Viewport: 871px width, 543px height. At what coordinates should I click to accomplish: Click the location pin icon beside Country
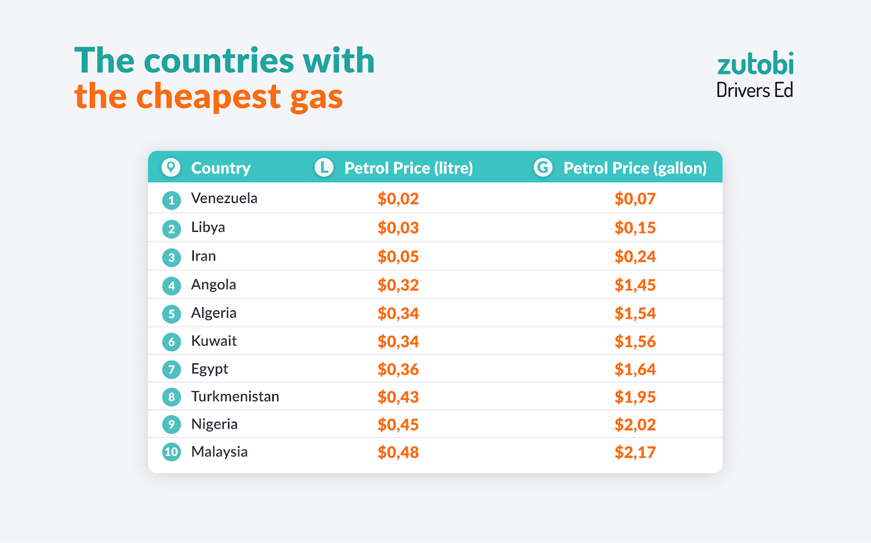pos(171,167)
